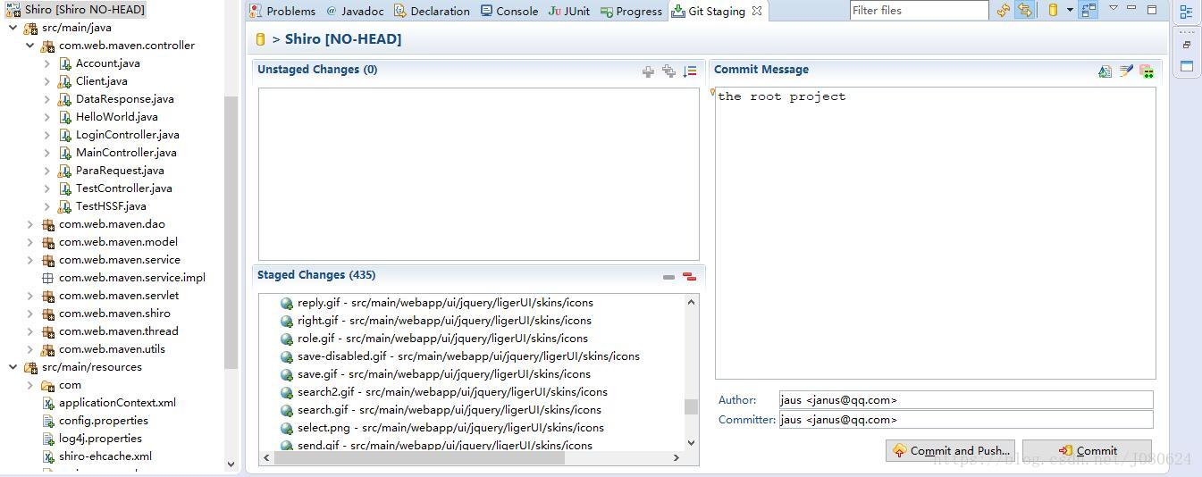The height and width of the screenshot is (477, 1202).
Task: Expand the com.web.maven.model package
Action: pyautogui.click(x=29, y=242)
